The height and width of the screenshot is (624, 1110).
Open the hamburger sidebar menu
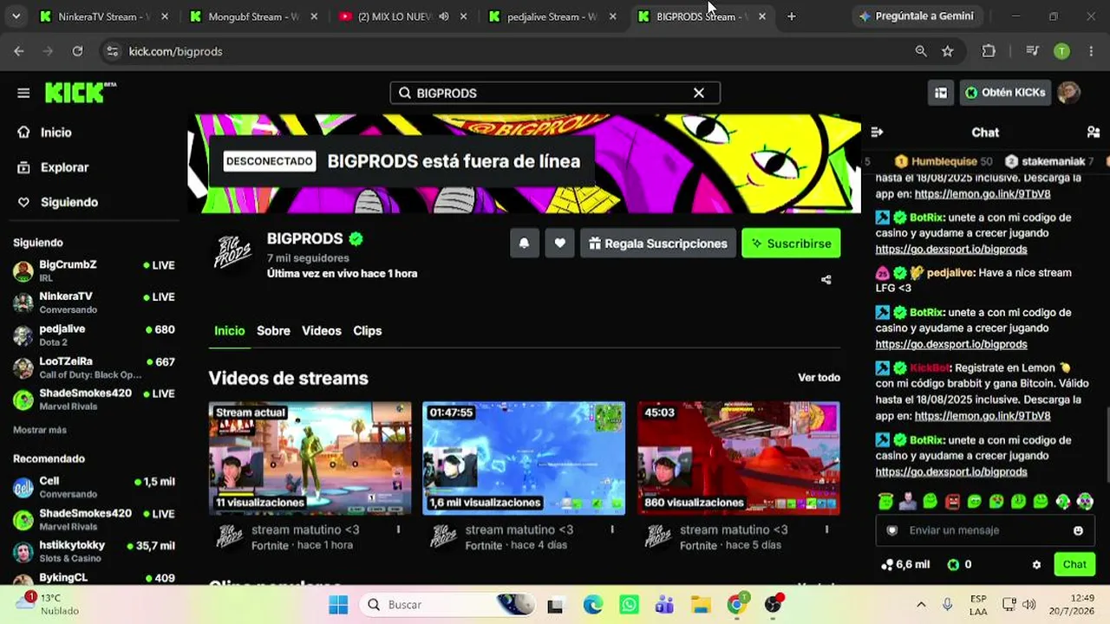click(x=23, y=93)
